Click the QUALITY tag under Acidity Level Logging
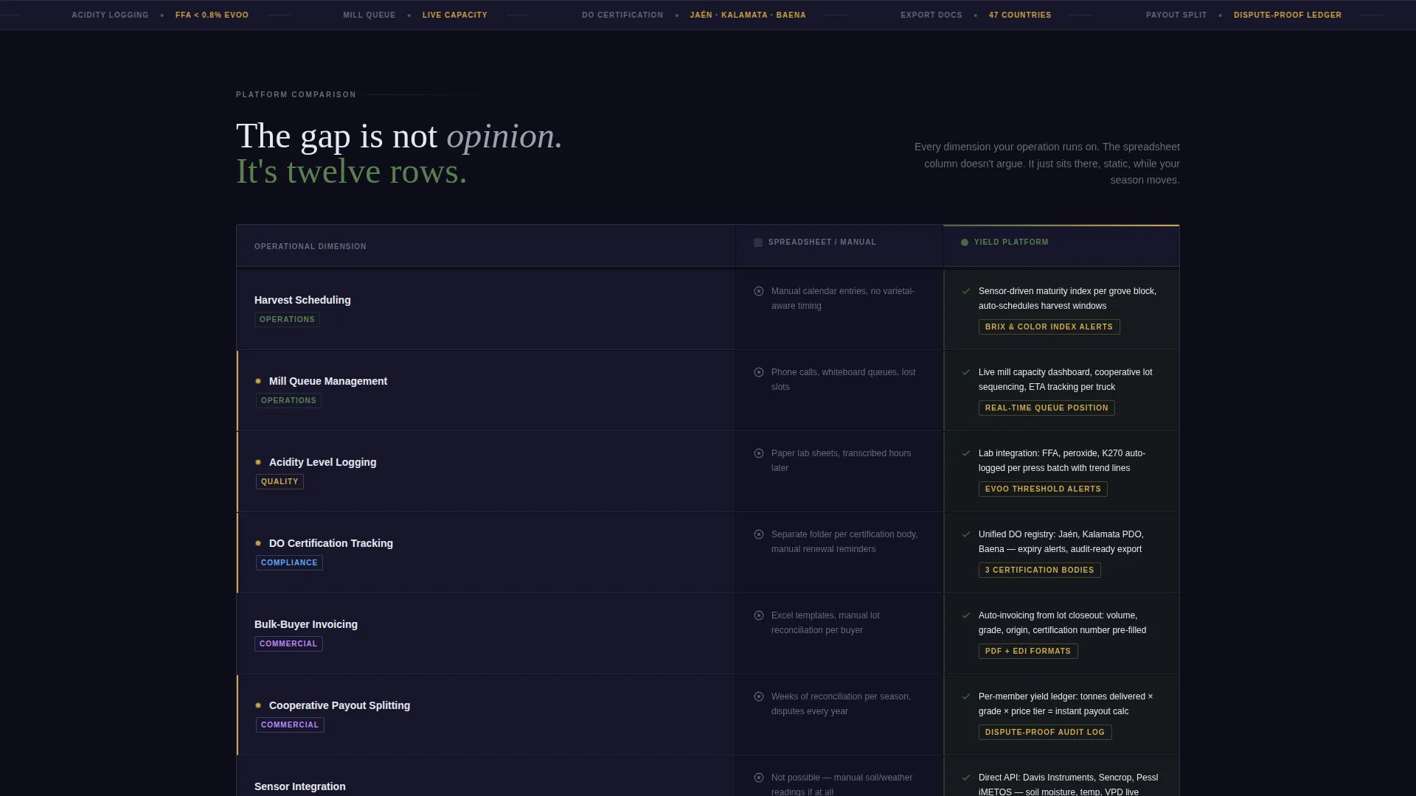This screenshot has width=1416, height=796. tap(280, 481)
